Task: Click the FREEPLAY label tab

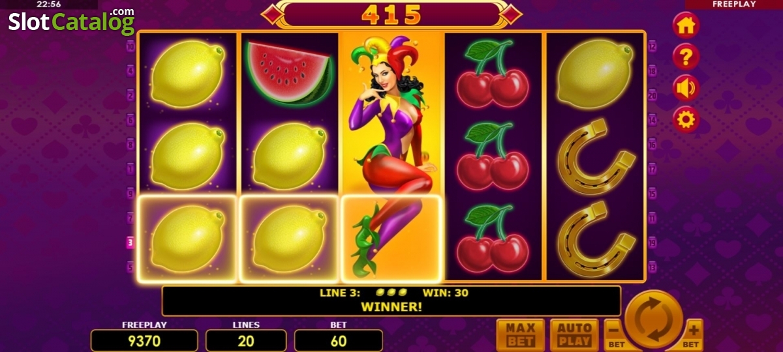Action: (734, 5)
